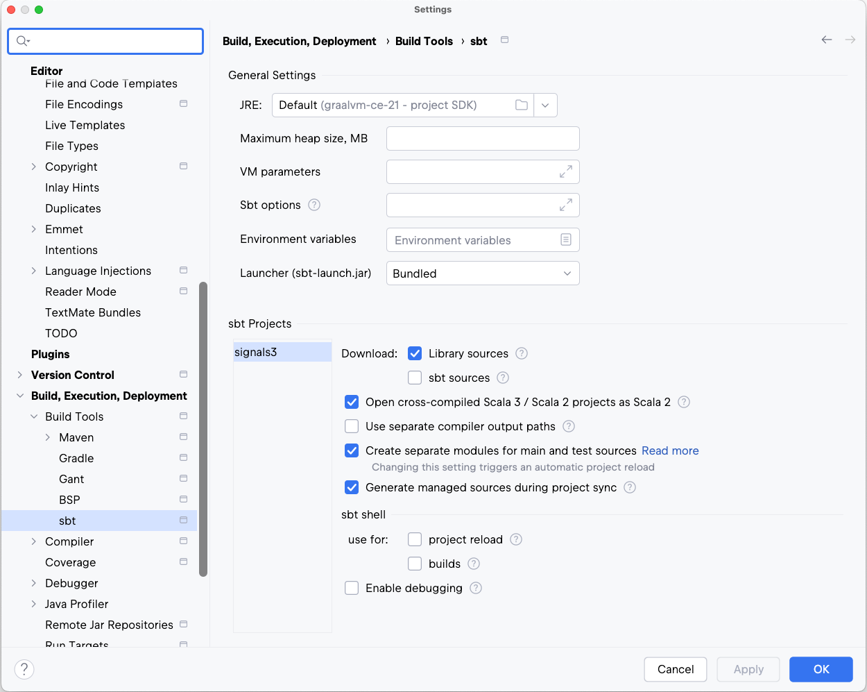Click the help icon next to Sbt options
Screen dimensions: 867x692
(315, 205)
